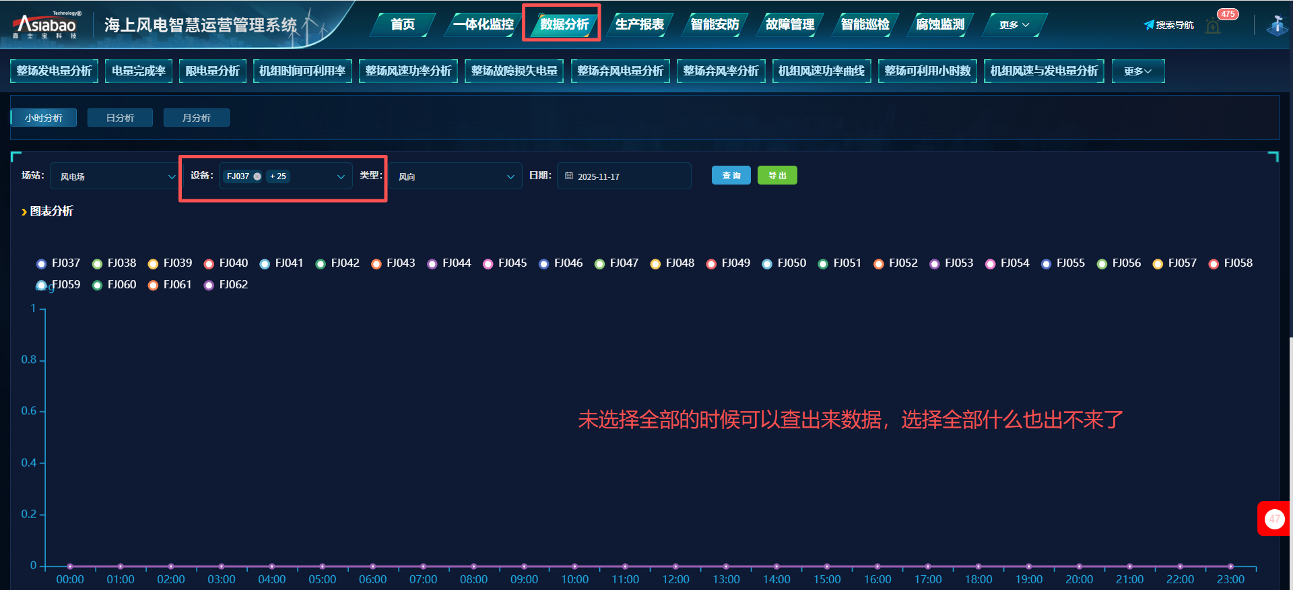Click the paper plane search navigation icon

1149,25
